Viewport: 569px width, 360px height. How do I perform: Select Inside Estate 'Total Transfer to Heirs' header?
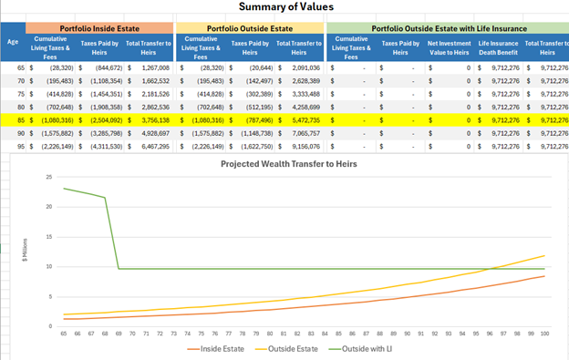click(x=149, y=47)
